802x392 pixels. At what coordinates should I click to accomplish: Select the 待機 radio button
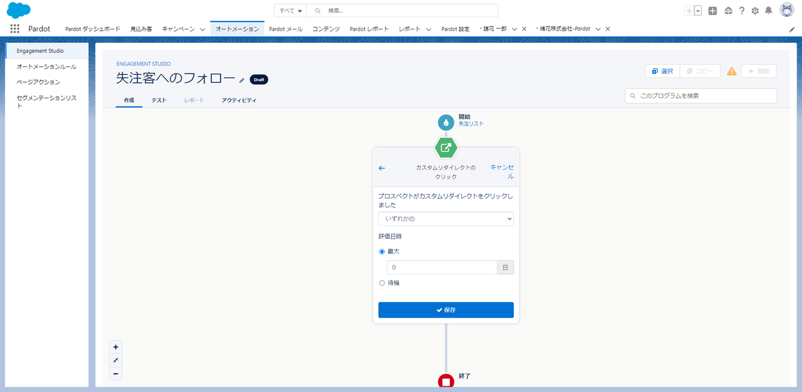(x=382, y=283)
